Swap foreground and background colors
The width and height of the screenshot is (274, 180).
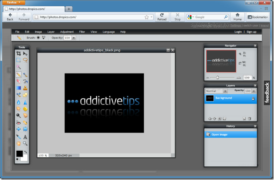pyautogui.click(x=26, y=152)
